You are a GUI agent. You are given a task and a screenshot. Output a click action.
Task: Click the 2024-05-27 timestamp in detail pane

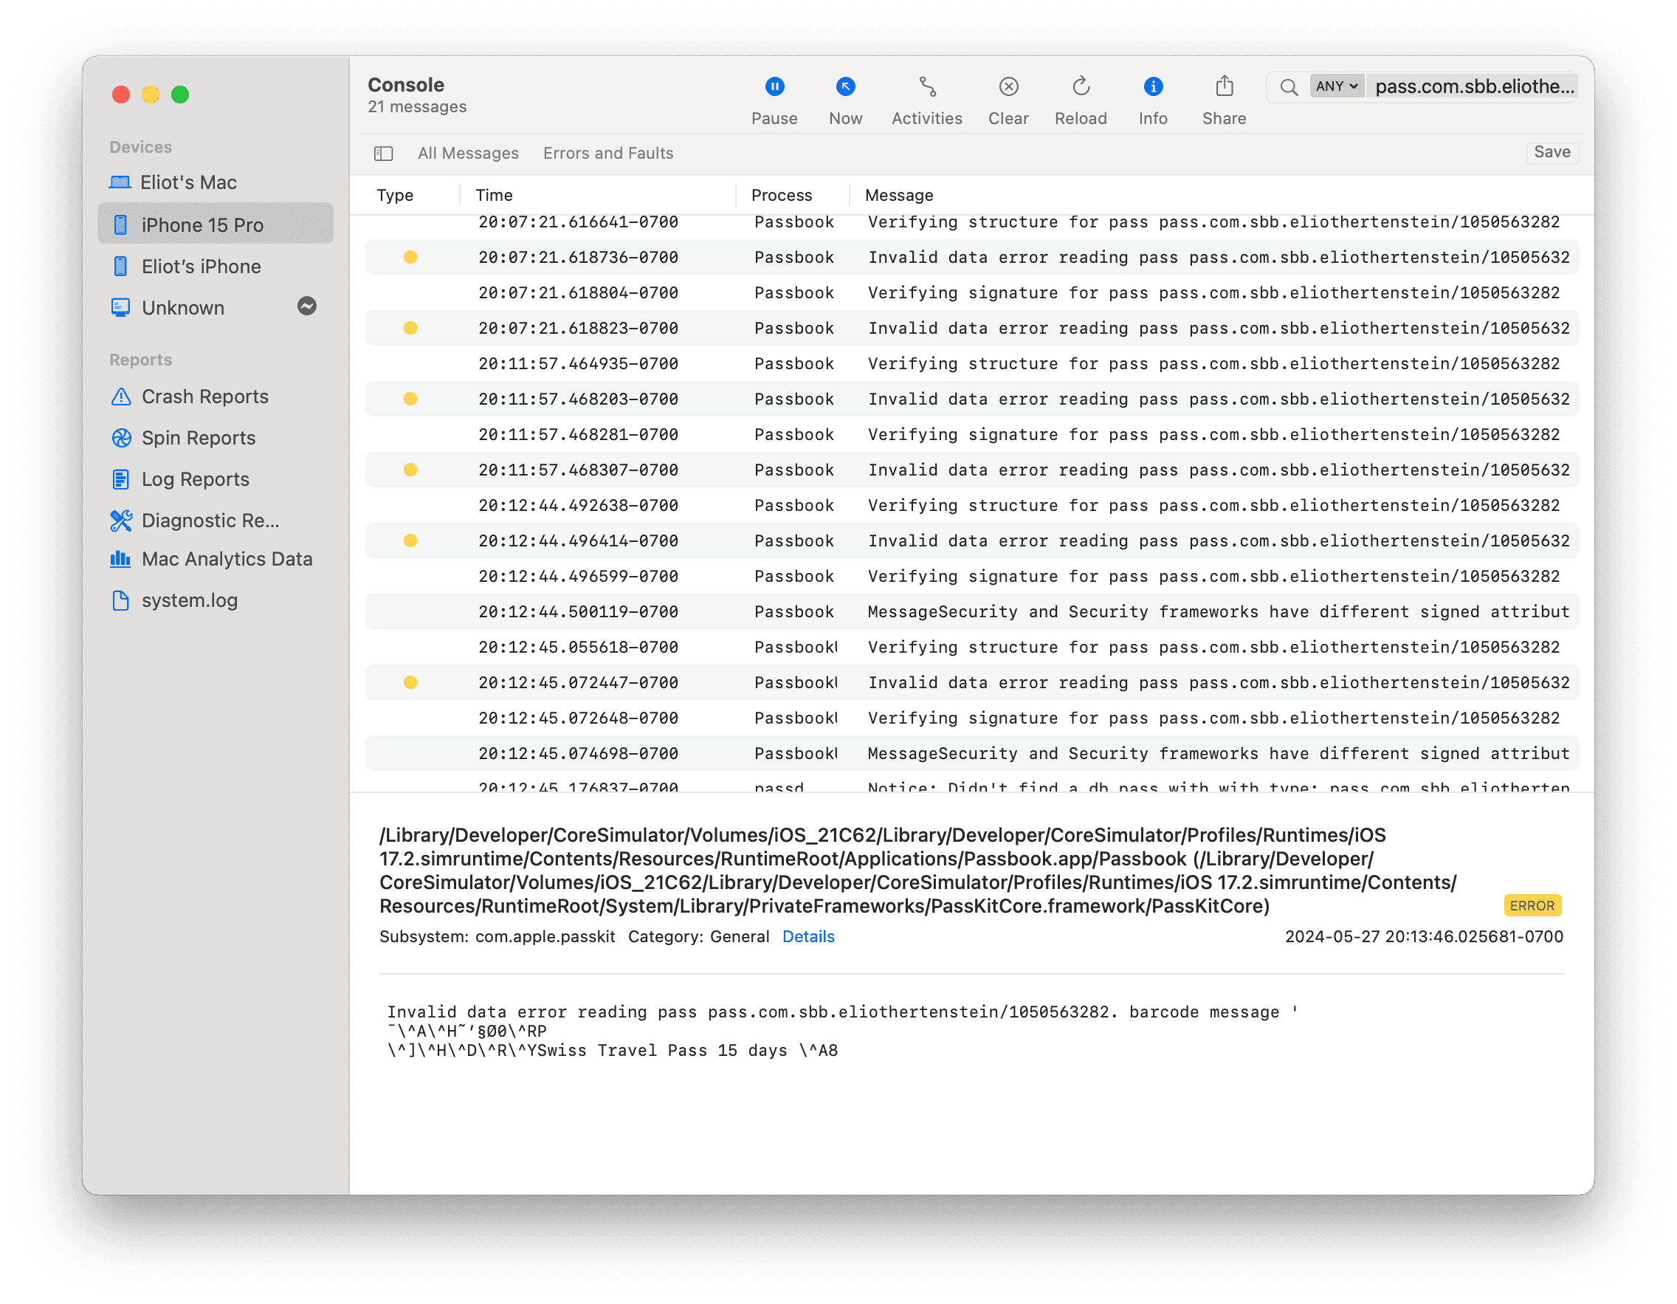1424,937
